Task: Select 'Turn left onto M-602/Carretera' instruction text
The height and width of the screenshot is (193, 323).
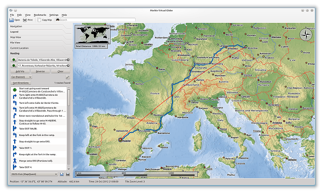Action: [42, 109]
